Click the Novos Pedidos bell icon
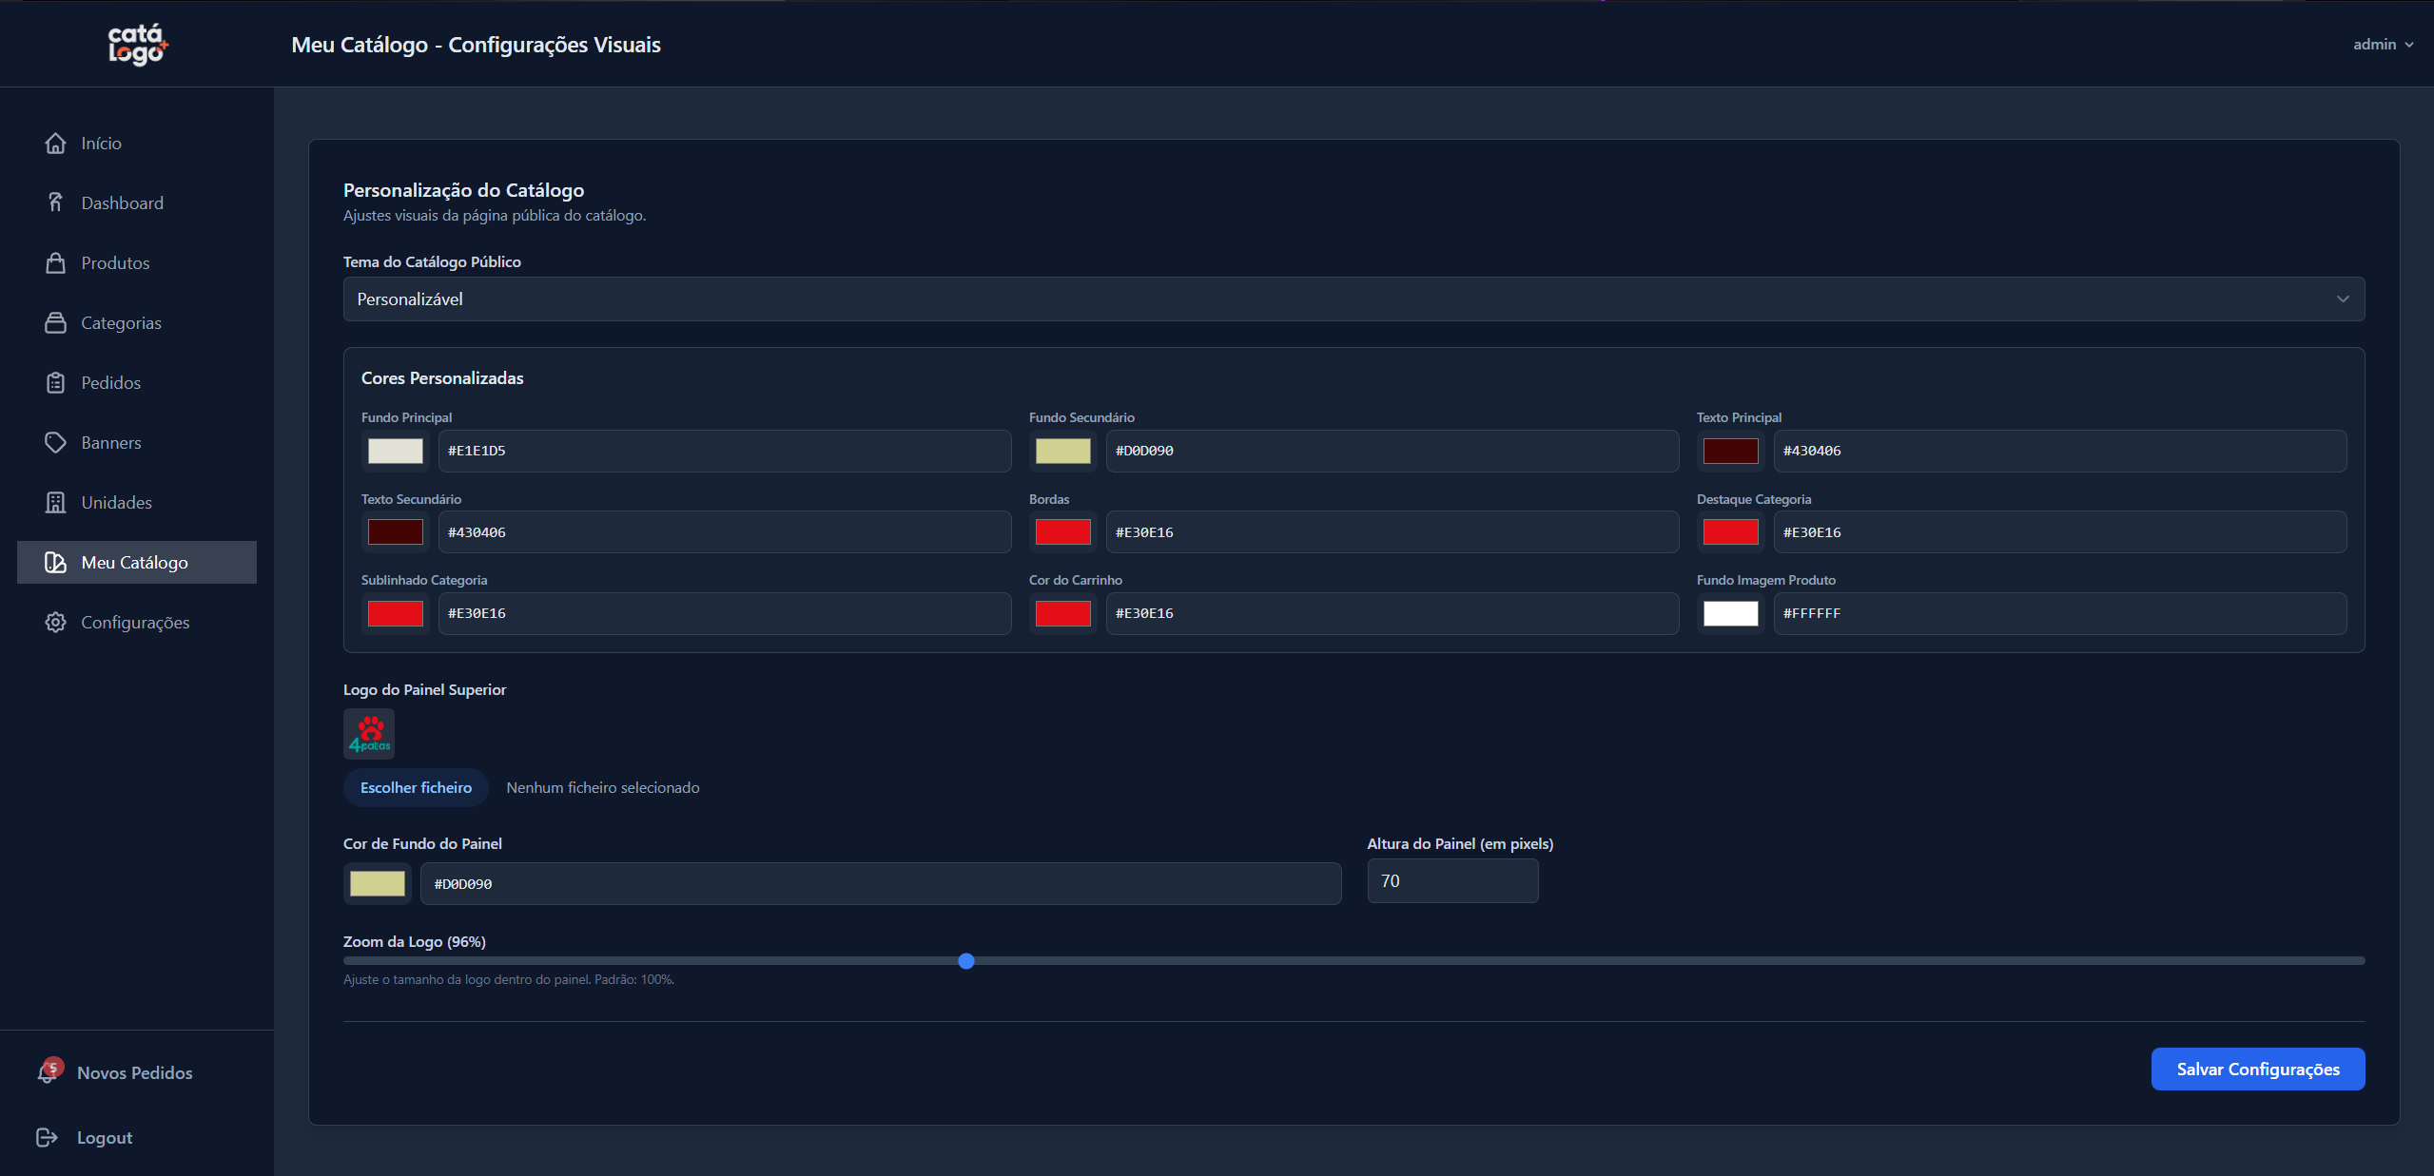Screen dimensions: 2434x1176 (x=48, y=1072)
